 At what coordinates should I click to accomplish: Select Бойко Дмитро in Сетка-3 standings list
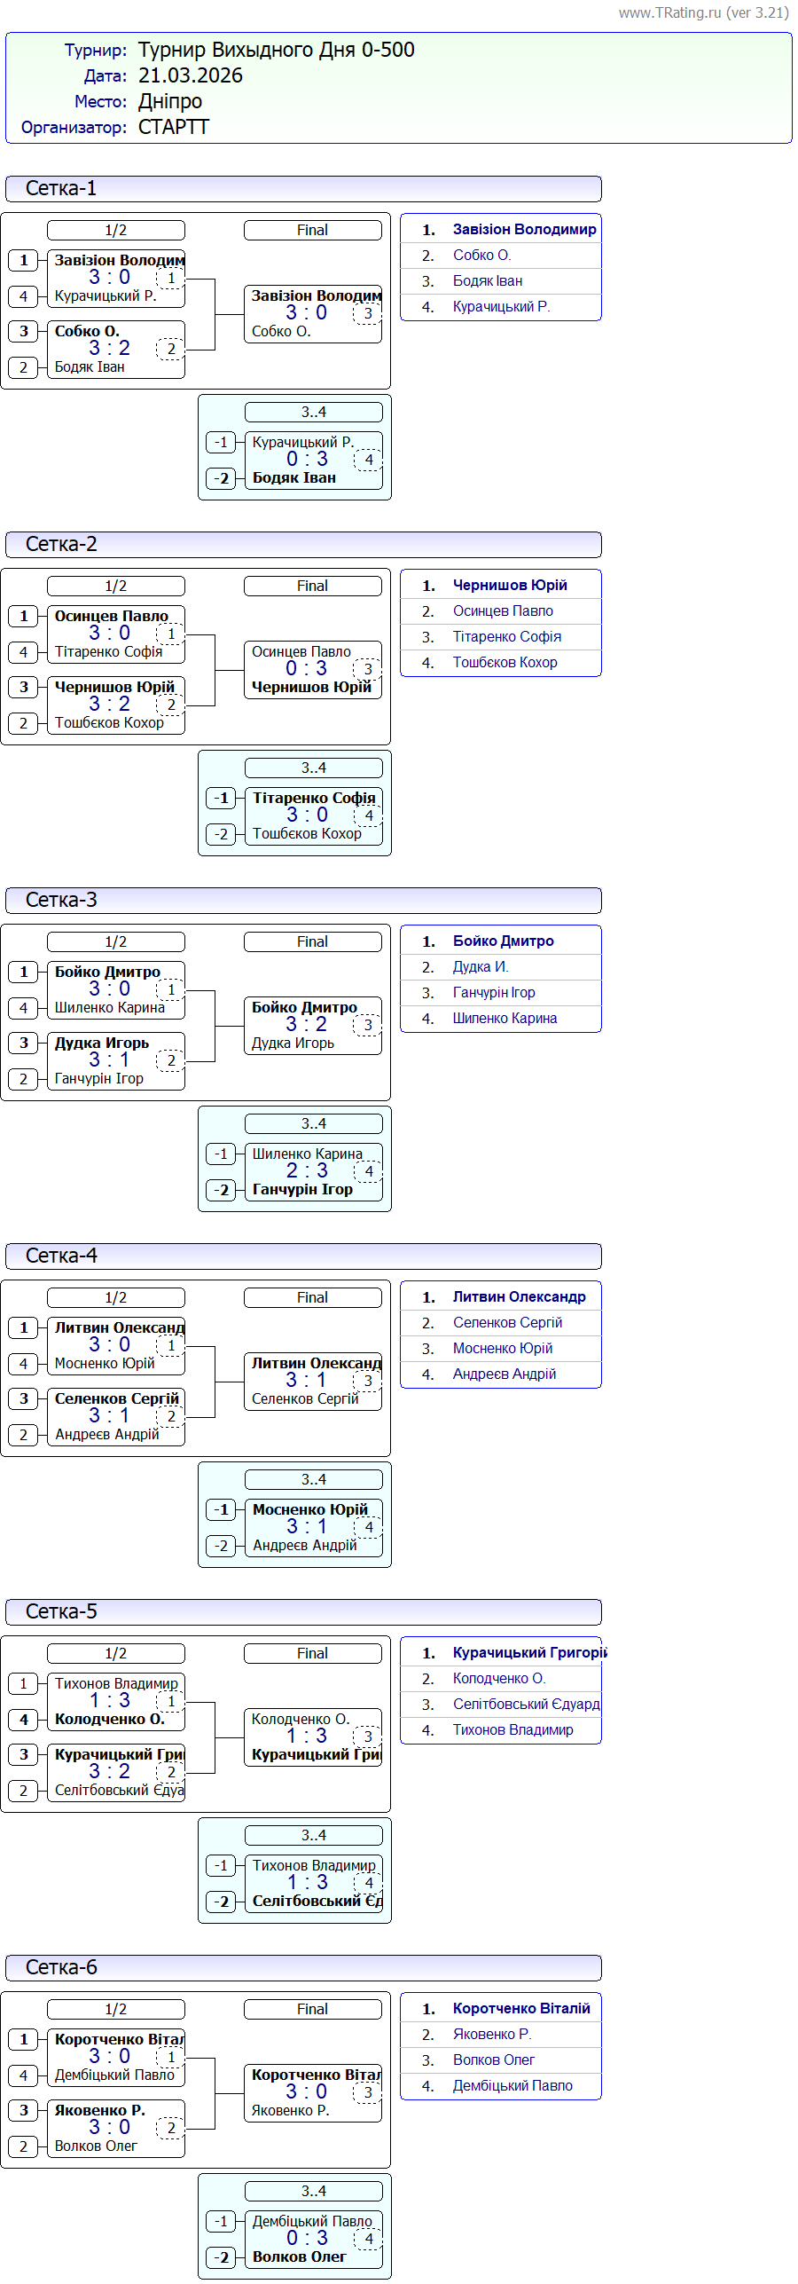pyautogui.click(x=503, y=941)
